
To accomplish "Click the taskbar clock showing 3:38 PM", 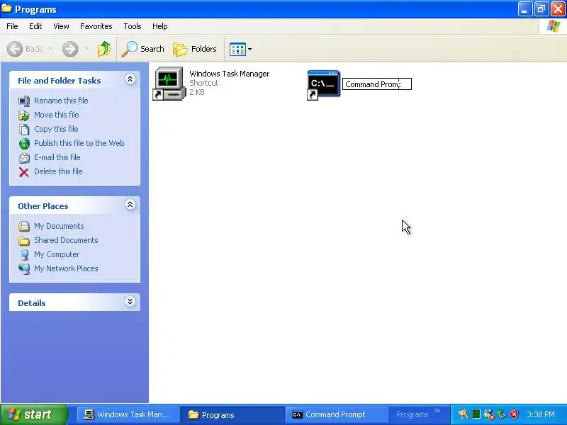I will point(541,414).
